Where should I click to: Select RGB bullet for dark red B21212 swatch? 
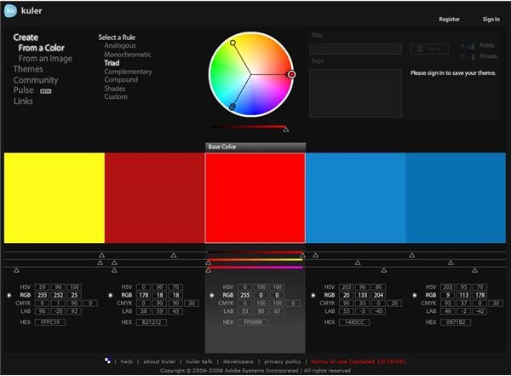111,295
